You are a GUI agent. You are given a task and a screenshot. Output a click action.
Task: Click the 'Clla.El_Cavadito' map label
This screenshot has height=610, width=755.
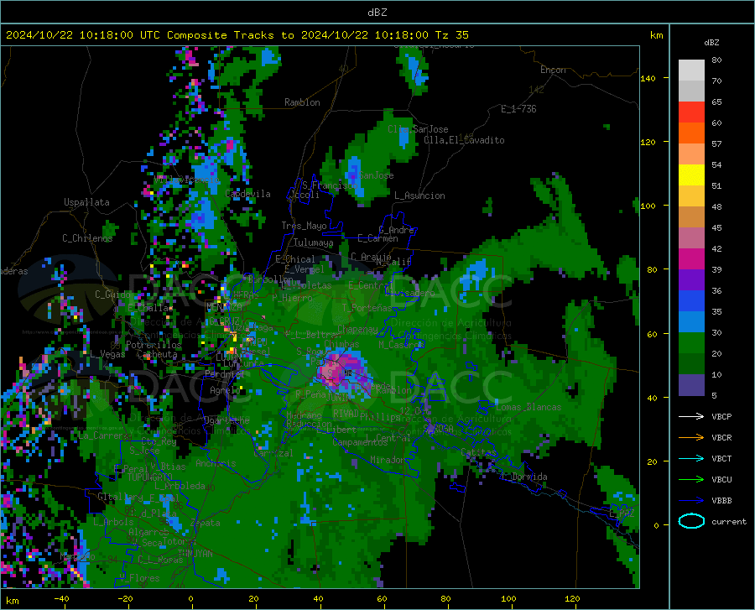point(464,140)
